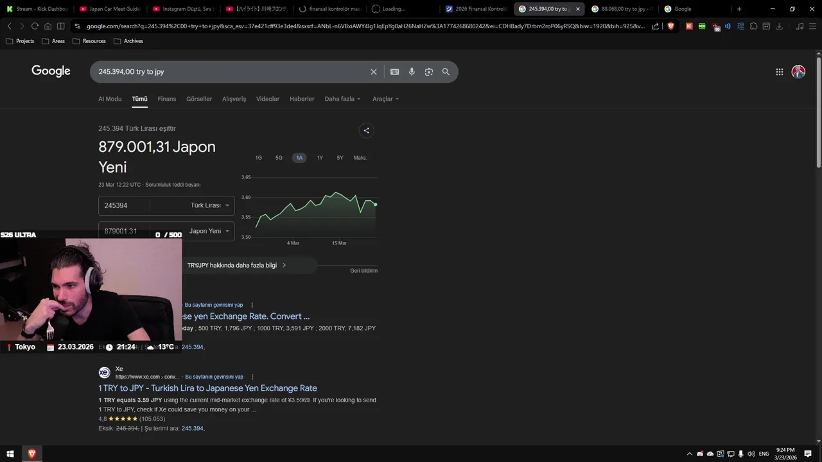Click Xe's Bu sayfanın çevirisini yap
The height and width of the screenshot is (462, 822).
click(x=214, y=377)
